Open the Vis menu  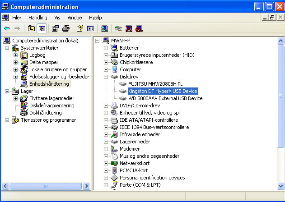point(57,18)
